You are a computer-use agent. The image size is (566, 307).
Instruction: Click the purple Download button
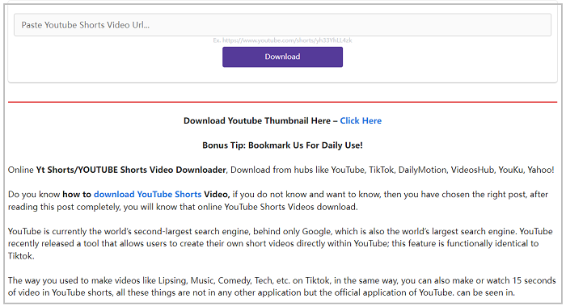coord(282,57)
